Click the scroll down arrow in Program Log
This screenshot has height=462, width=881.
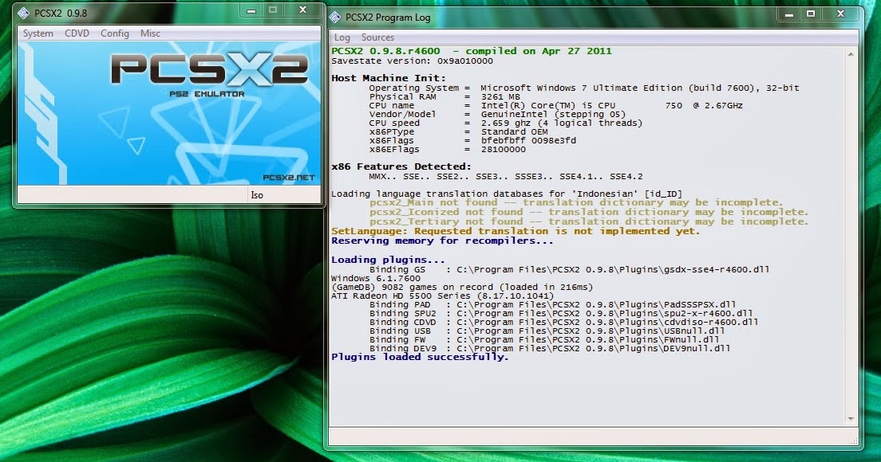(851, 419)
